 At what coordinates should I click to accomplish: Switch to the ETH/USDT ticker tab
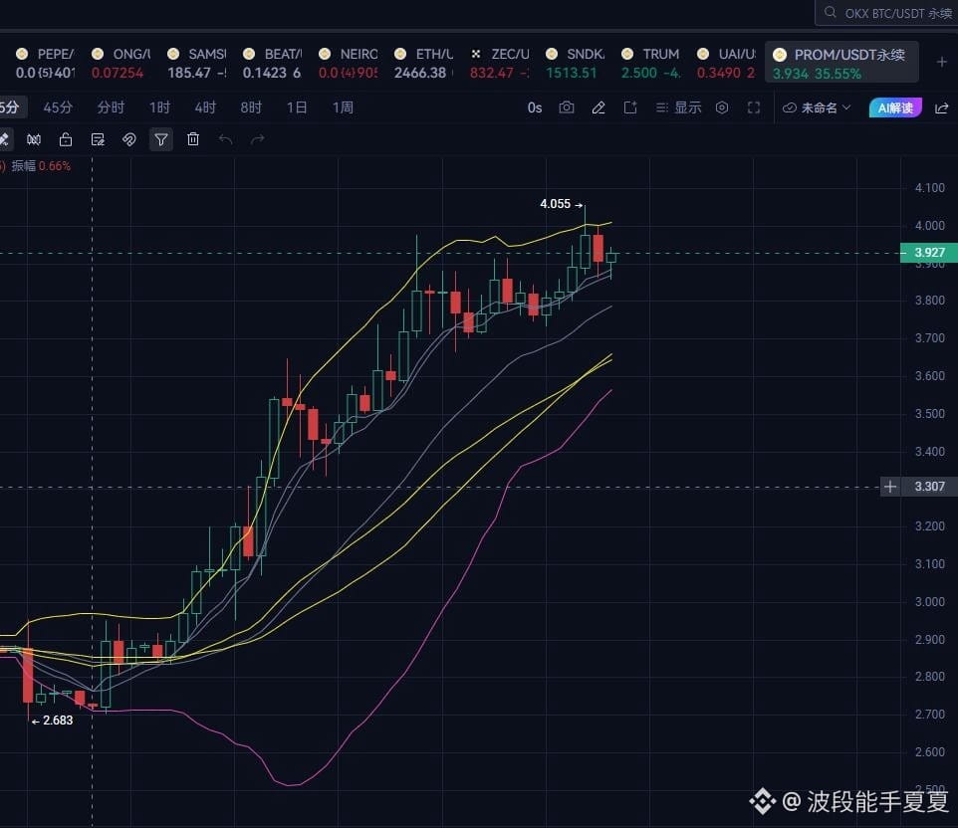point(424,63)
